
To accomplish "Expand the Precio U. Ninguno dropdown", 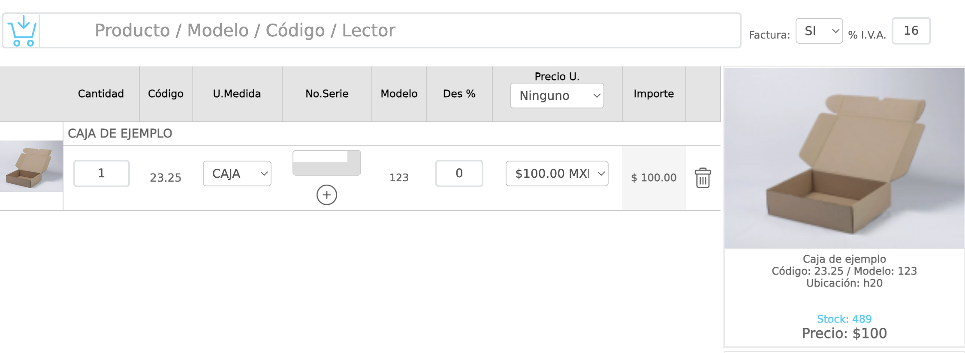I will tap(557, 96).
